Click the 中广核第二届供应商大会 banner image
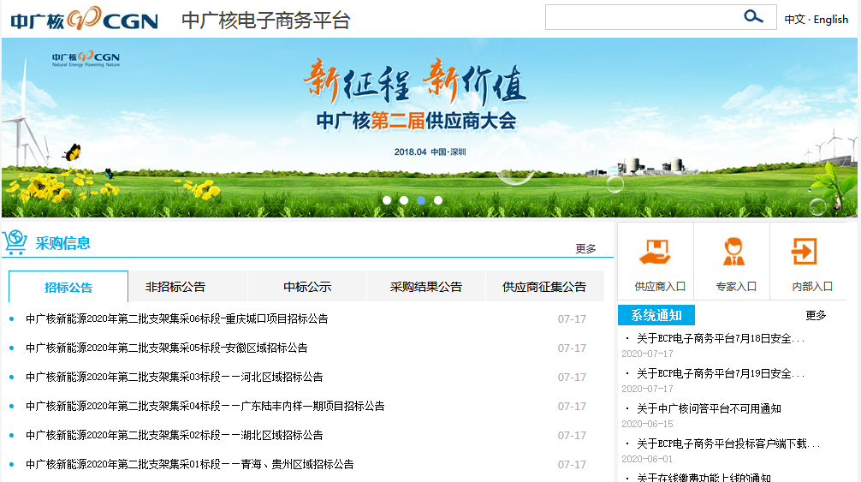The image size is (861, 482). [x=430, y=128]
